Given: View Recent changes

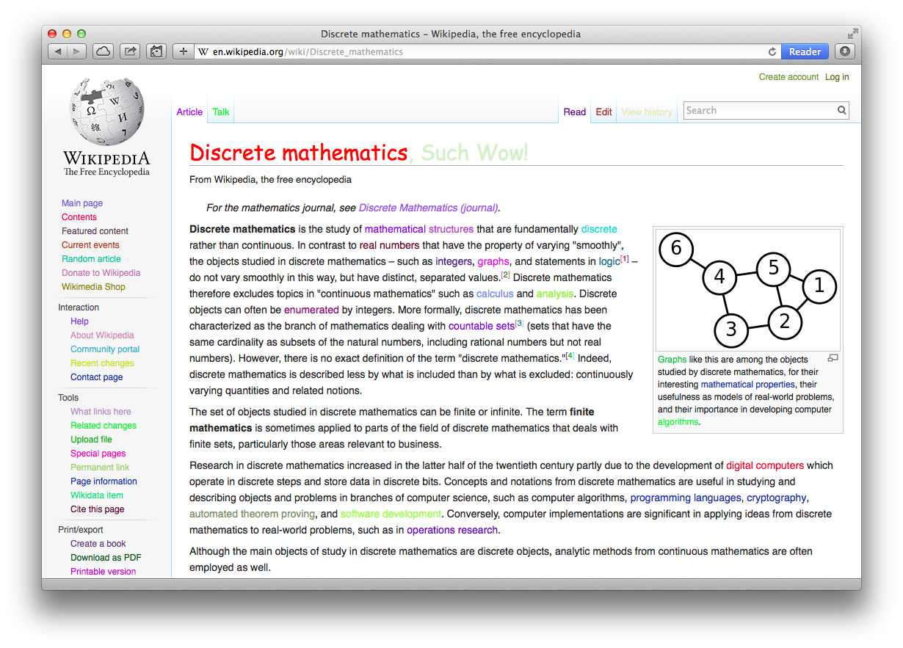Looking at the screenshot, I should coord(102,363).
